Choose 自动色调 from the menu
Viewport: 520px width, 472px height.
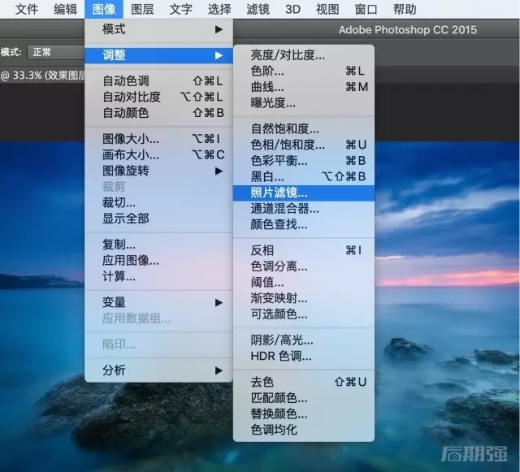coord(159,80)
